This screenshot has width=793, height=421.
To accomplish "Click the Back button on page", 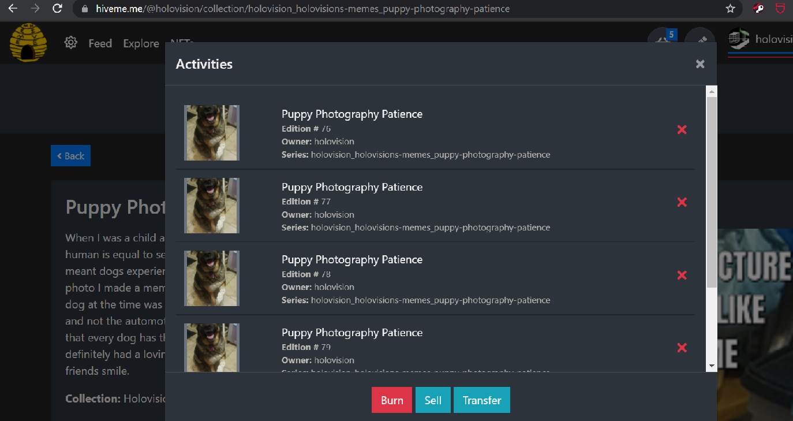I will click(70, 156).
